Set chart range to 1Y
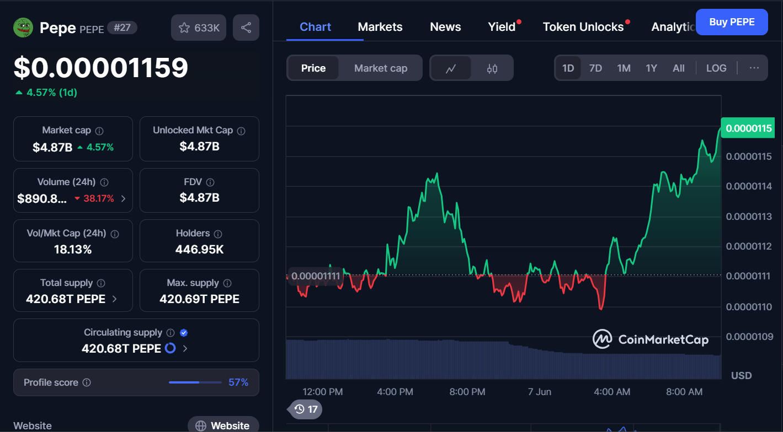Screen dimensions: 783x432 [x=651, y=68]
